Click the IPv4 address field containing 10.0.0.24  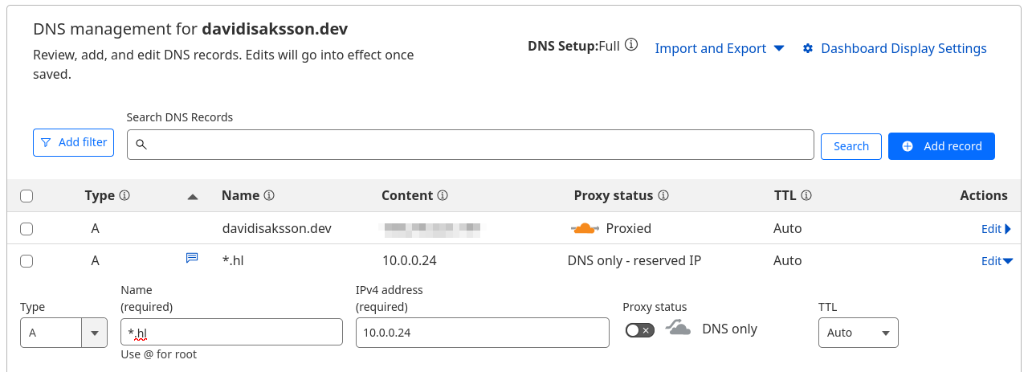[x=482, y=333]
